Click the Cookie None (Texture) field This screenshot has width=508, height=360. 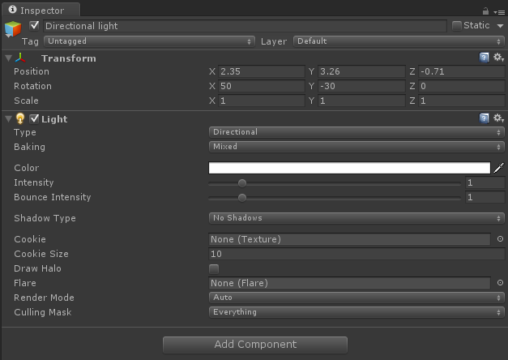pos(349,239)
